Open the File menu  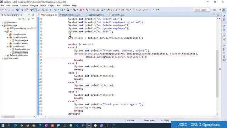2,6
